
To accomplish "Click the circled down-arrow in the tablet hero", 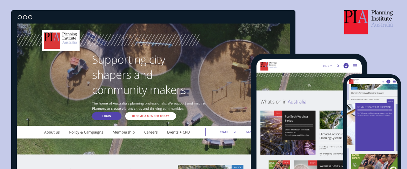I will 309,86.
